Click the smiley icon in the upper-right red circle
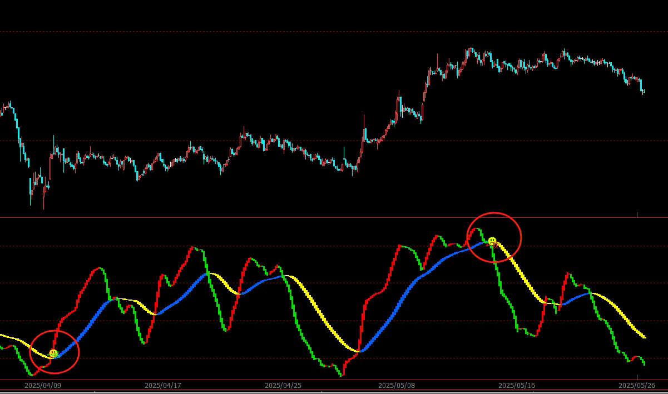Screen dimensions: 668x394 click(492, 241)
